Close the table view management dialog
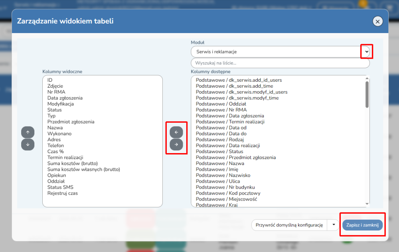This screenshot has height=252, width=399. 377,22
